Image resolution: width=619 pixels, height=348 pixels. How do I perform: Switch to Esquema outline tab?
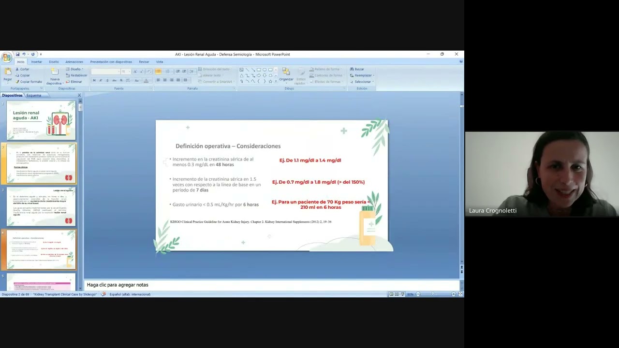point(34,95)
